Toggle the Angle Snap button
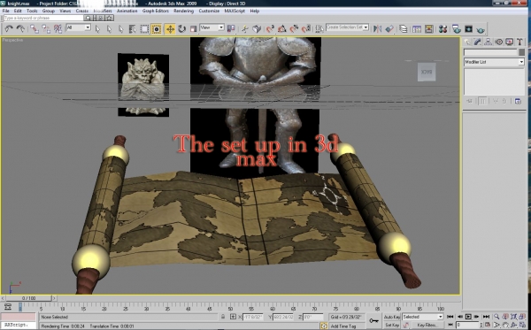Image resolution: width=531 pixels, height=330 pixels. (281, 29)
